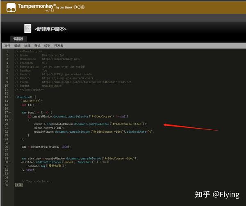Open the Instagram icon link

tap(83, 7)
